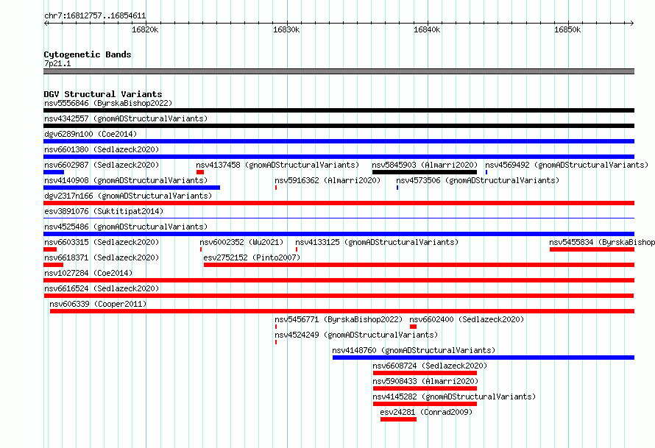Click the red bar under dgv2317n166

(339, 203)
